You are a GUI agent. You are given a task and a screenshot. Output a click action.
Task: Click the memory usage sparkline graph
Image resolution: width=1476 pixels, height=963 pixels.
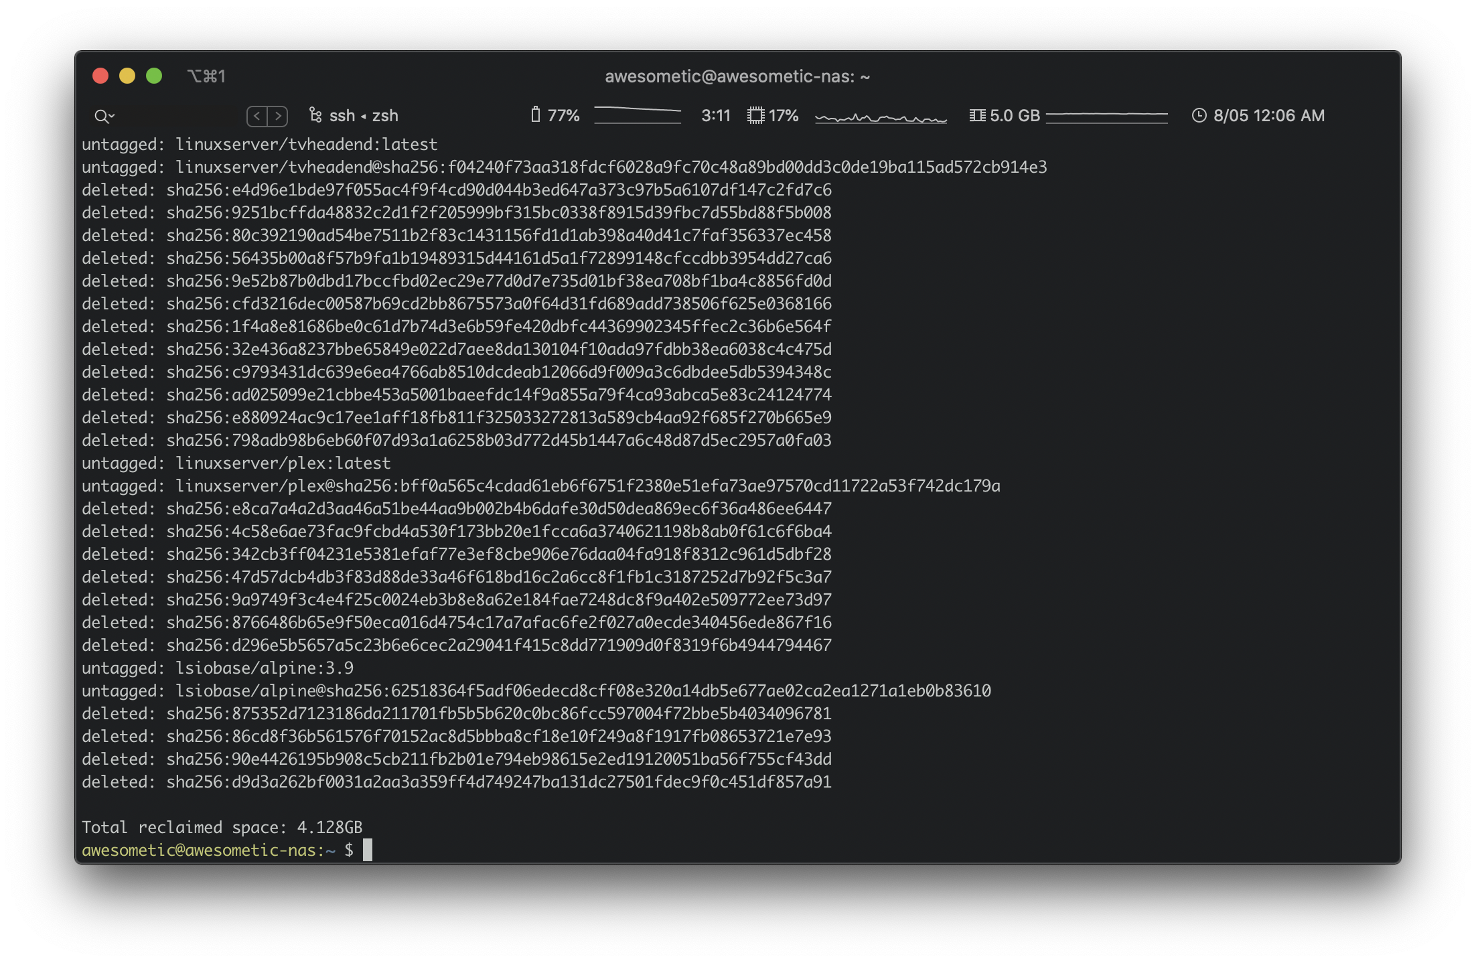(1106, 115)
